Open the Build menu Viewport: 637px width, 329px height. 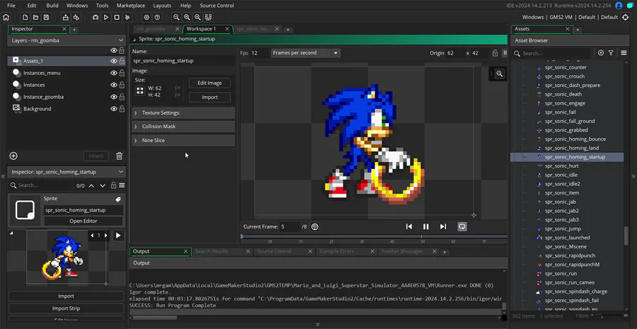pyautogui.click(x=52, y=6)
